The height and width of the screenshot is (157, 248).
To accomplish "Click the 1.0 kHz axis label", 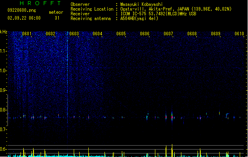I will [x=4, y=71].
